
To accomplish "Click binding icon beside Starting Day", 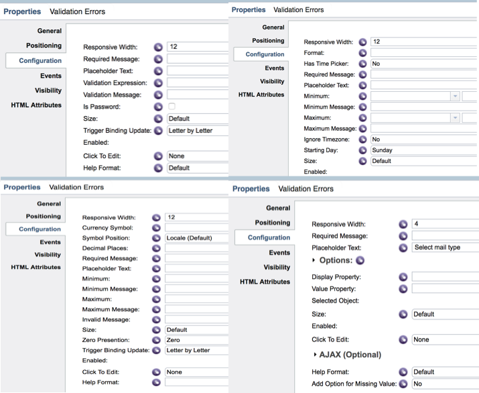I will (x=362, y=150).
